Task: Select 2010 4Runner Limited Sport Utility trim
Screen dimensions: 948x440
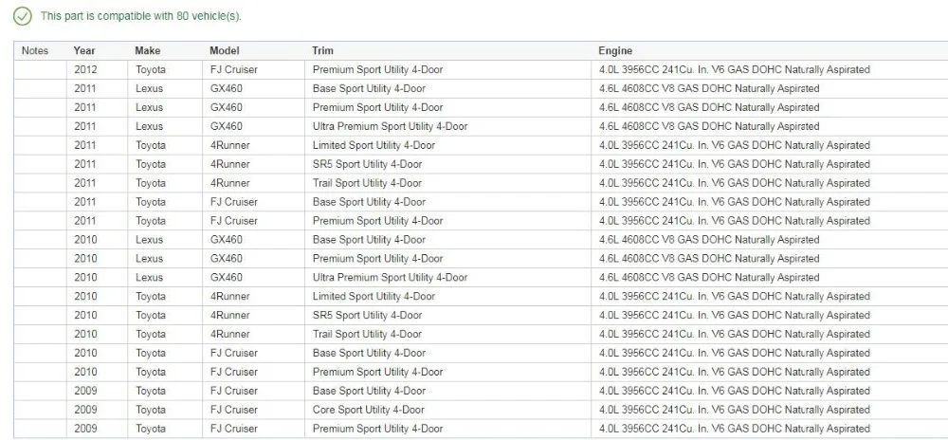Action: click(x=374, y=296)
